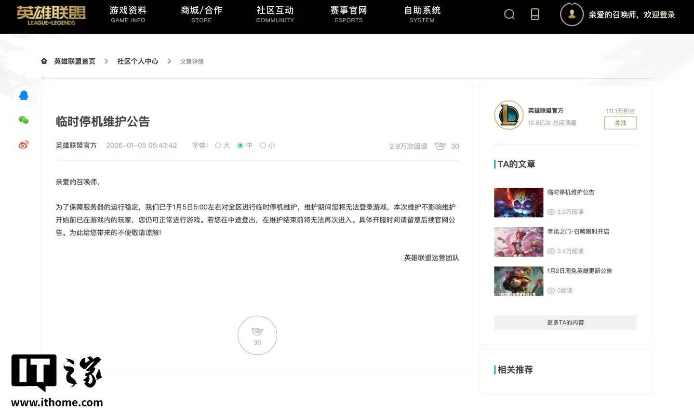This screenshot has width=694, height=416.
Task: Click the 更多TA的内容 button
Action: click(x=565, y=322)
